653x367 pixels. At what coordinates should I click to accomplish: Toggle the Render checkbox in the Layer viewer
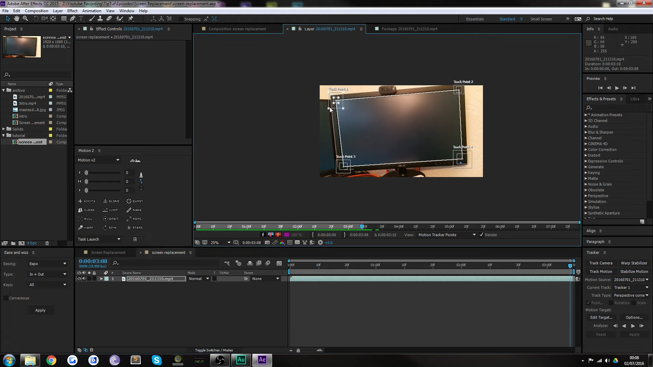[x=481, y=235]
